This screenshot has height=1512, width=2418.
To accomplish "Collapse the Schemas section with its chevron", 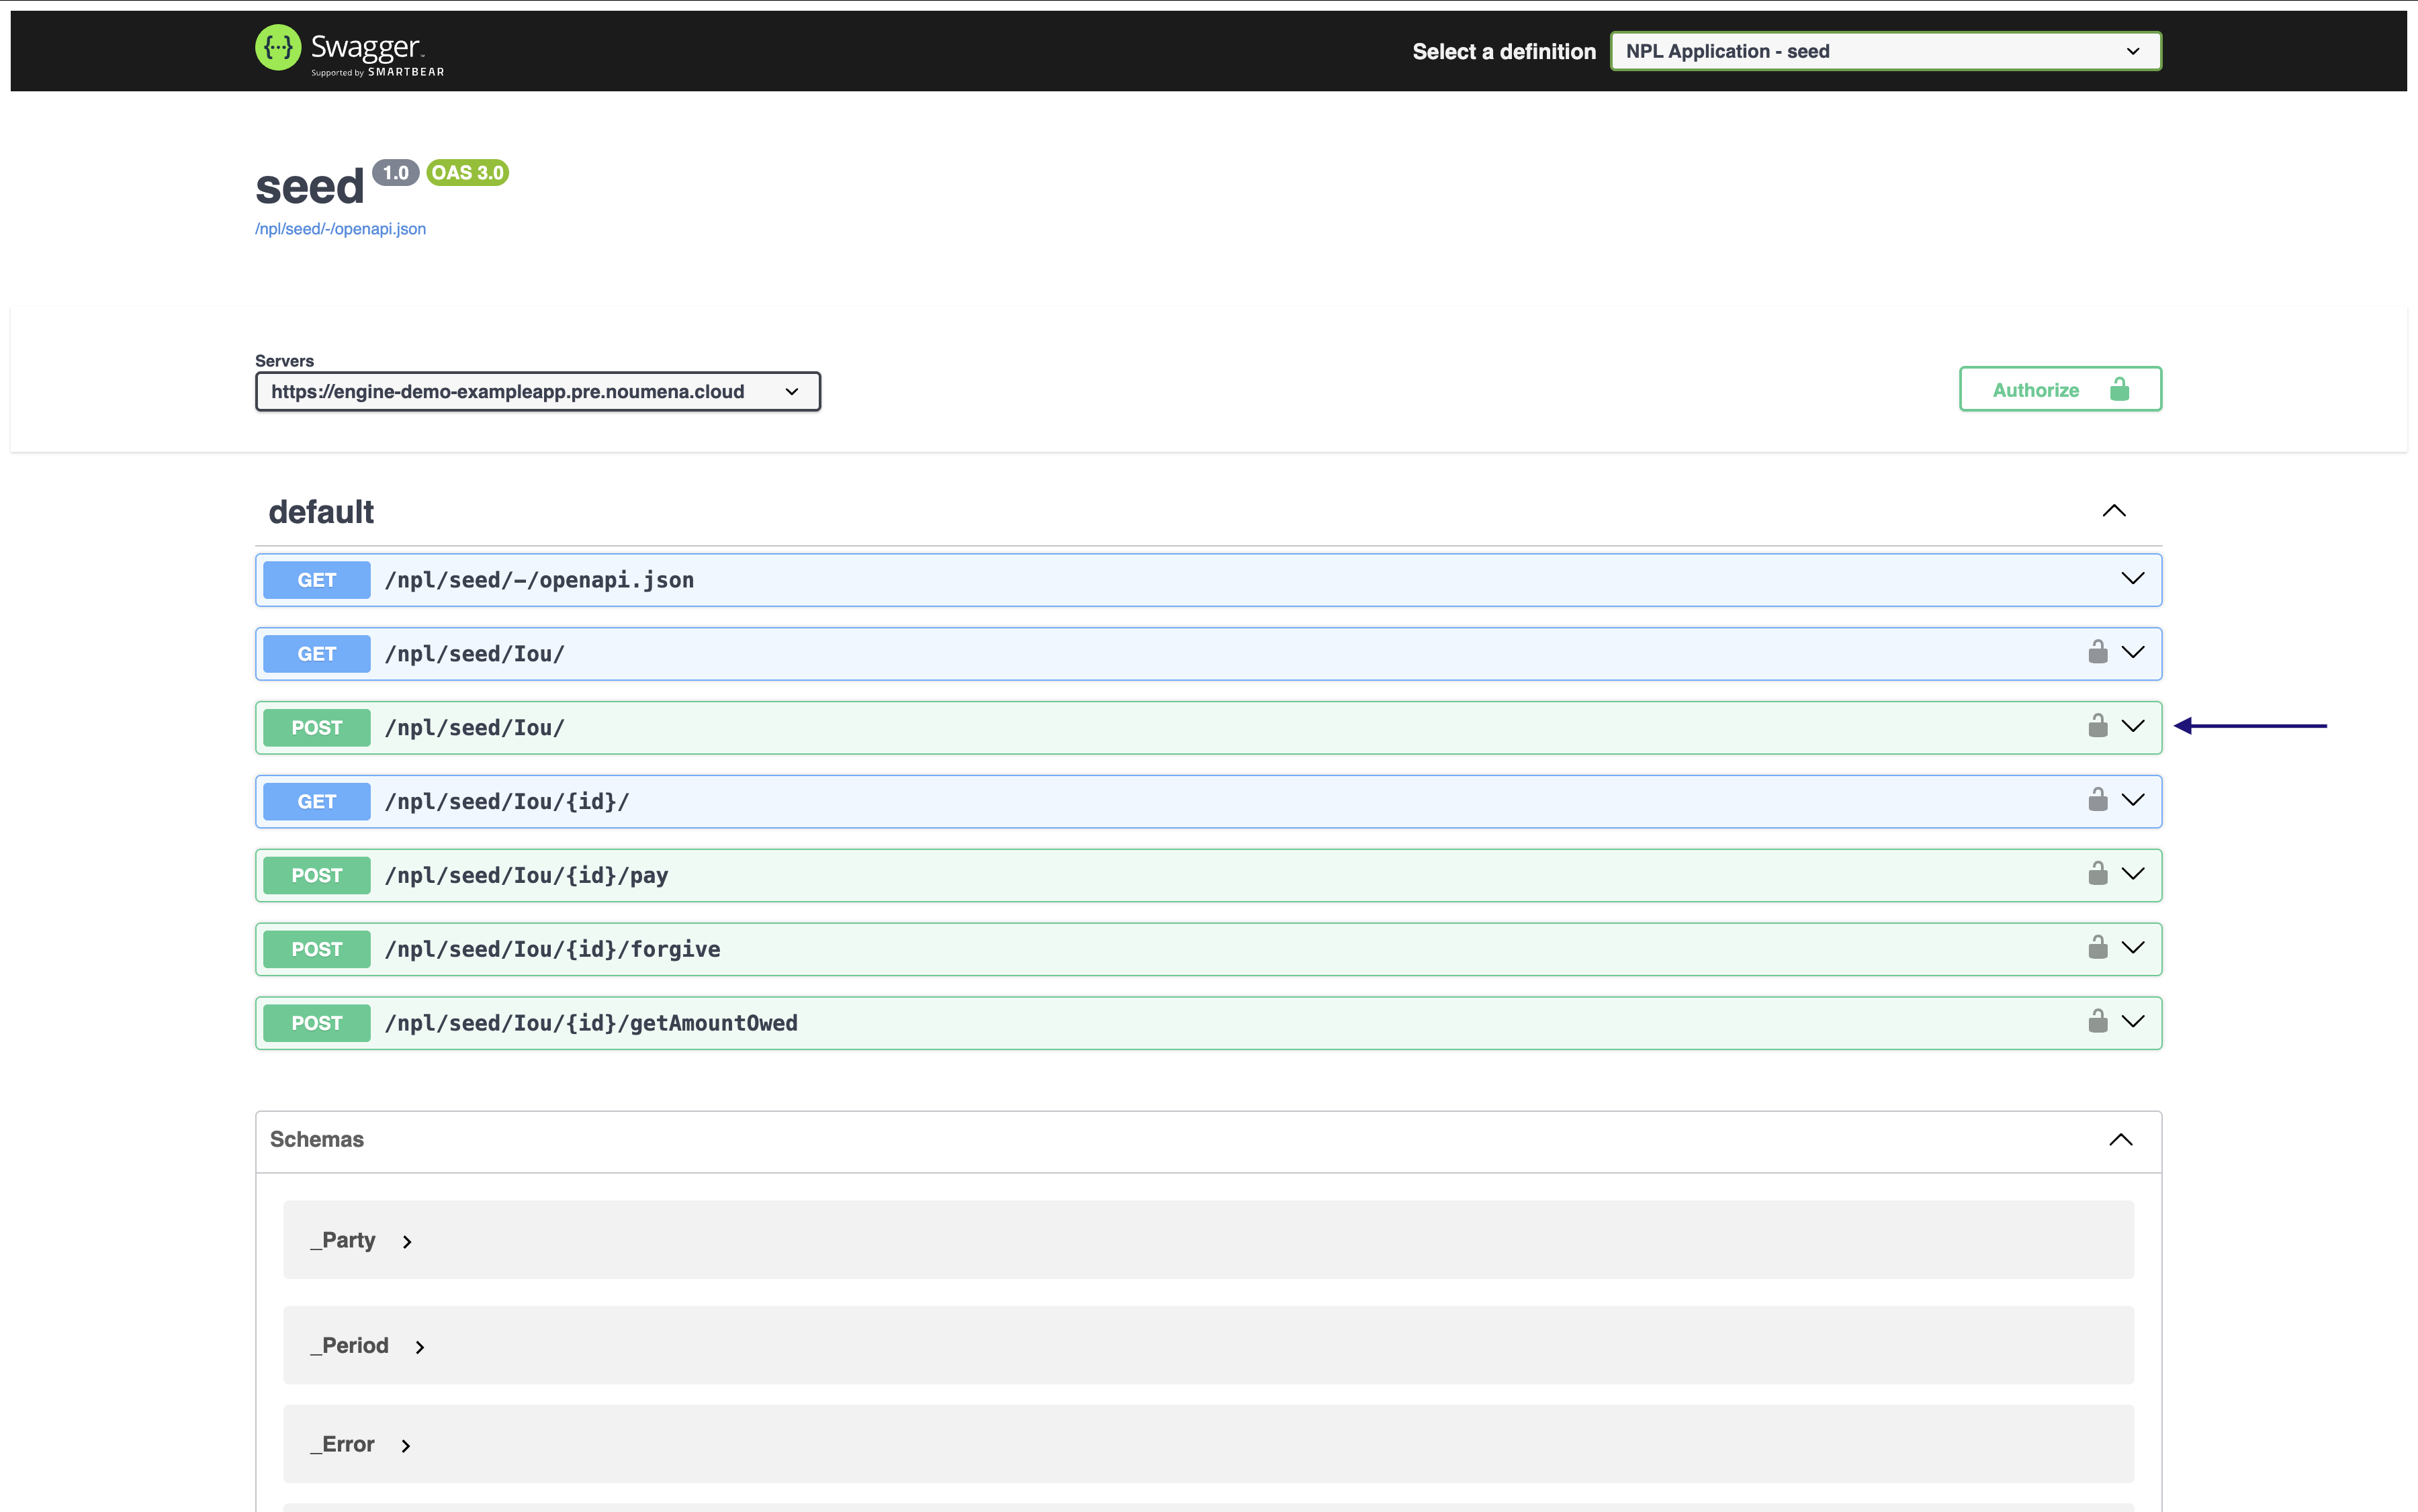I will coord(2120,1140).
